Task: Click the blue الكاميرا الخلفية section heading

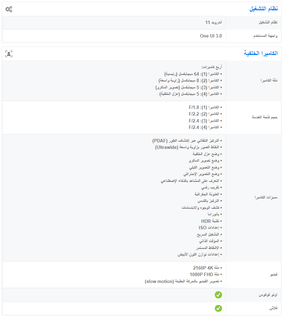Action: 261,53
